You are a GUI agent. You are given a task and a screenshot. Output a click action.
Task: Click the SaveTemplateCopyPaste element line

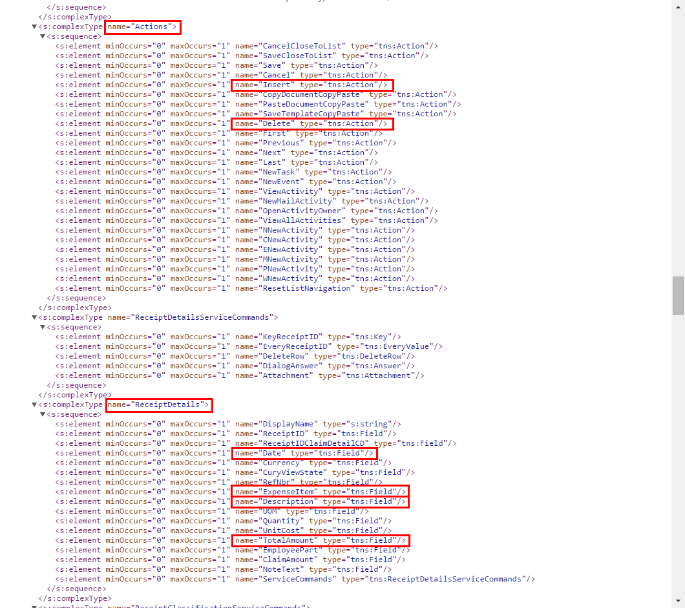[256, 114]
